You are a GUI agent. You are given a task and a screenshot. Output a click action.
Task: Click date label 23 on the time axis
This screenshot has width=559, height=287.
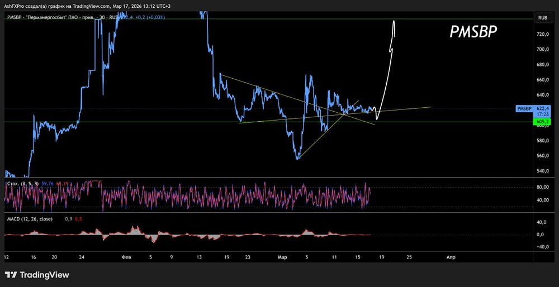[x=248, y=257]
